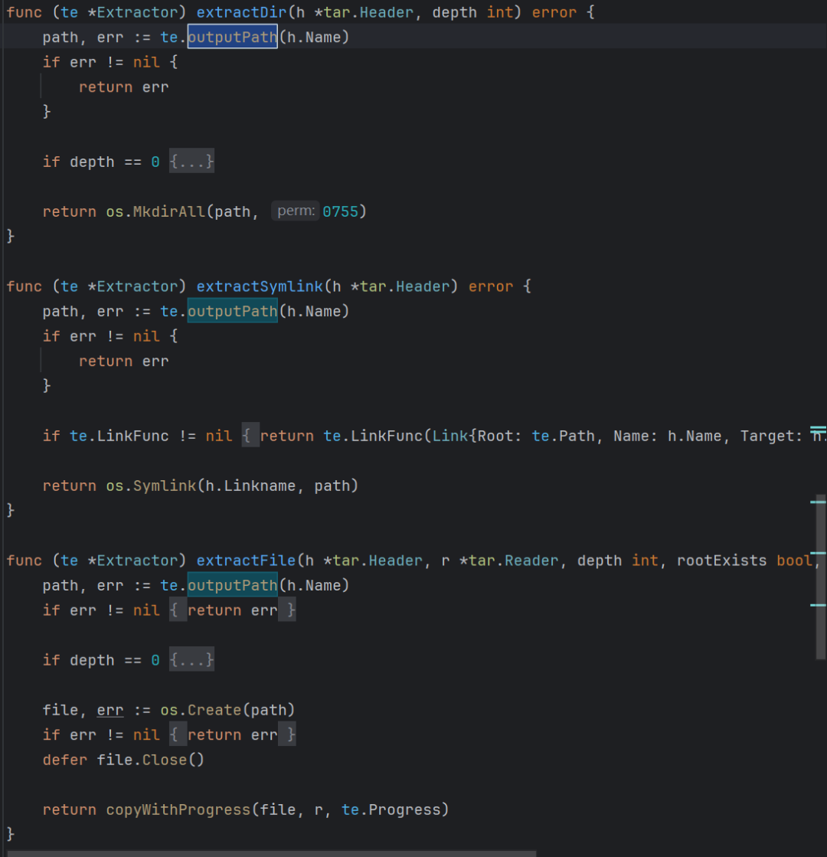Expand folded depth block in extractDir function

[191, 162]
